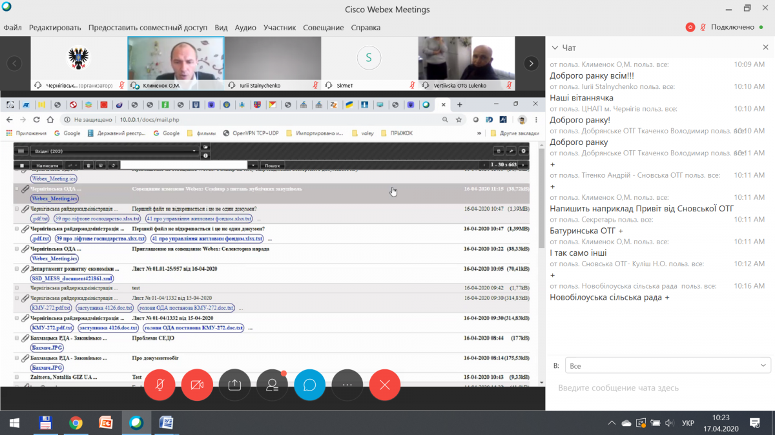The height and width of the screenshot is (435, 775).
Task: Collapse the Чат panel header
Action: (555, 48)
